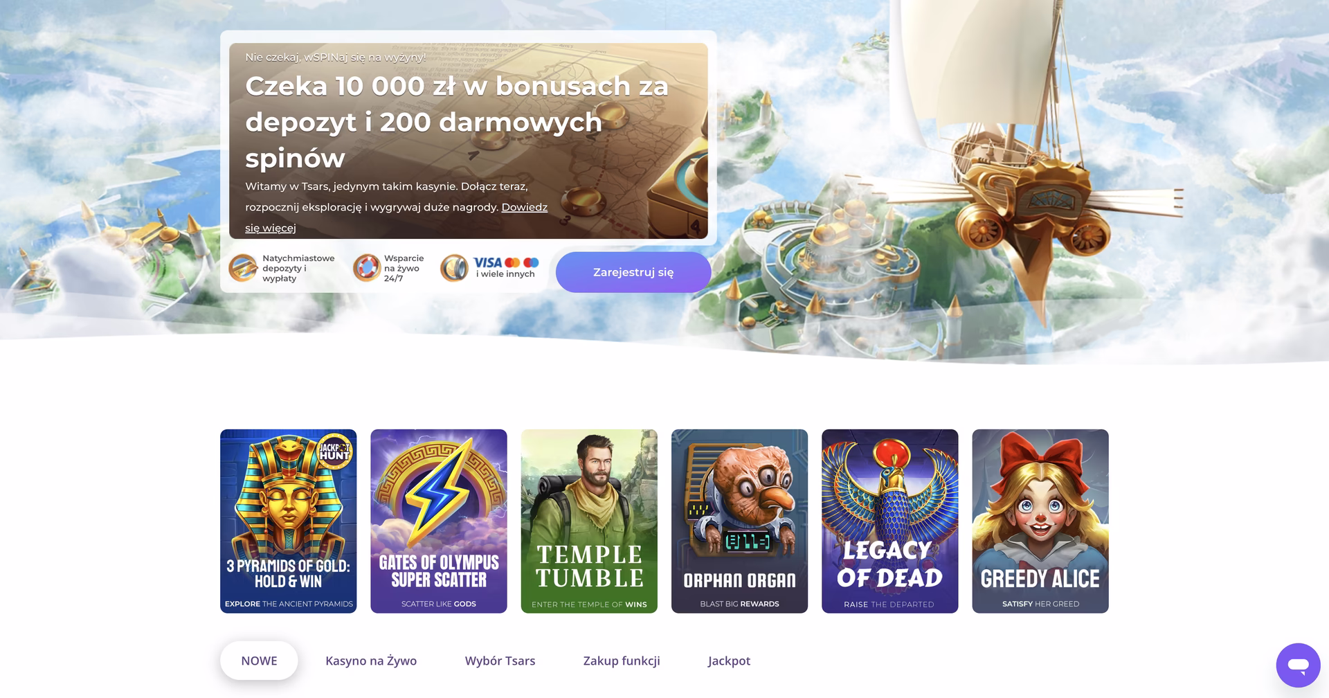Screen dimensions: 1329x698
Task: Open the Greedy Alice game thumbnail
Action: 1040,521
